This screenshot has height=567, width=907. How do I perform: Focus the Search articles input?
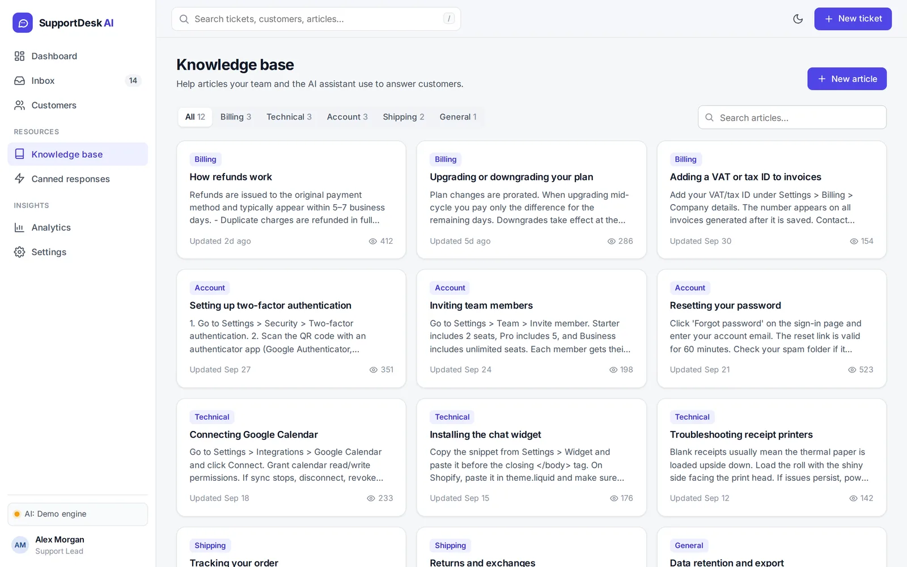coord(792,117)
